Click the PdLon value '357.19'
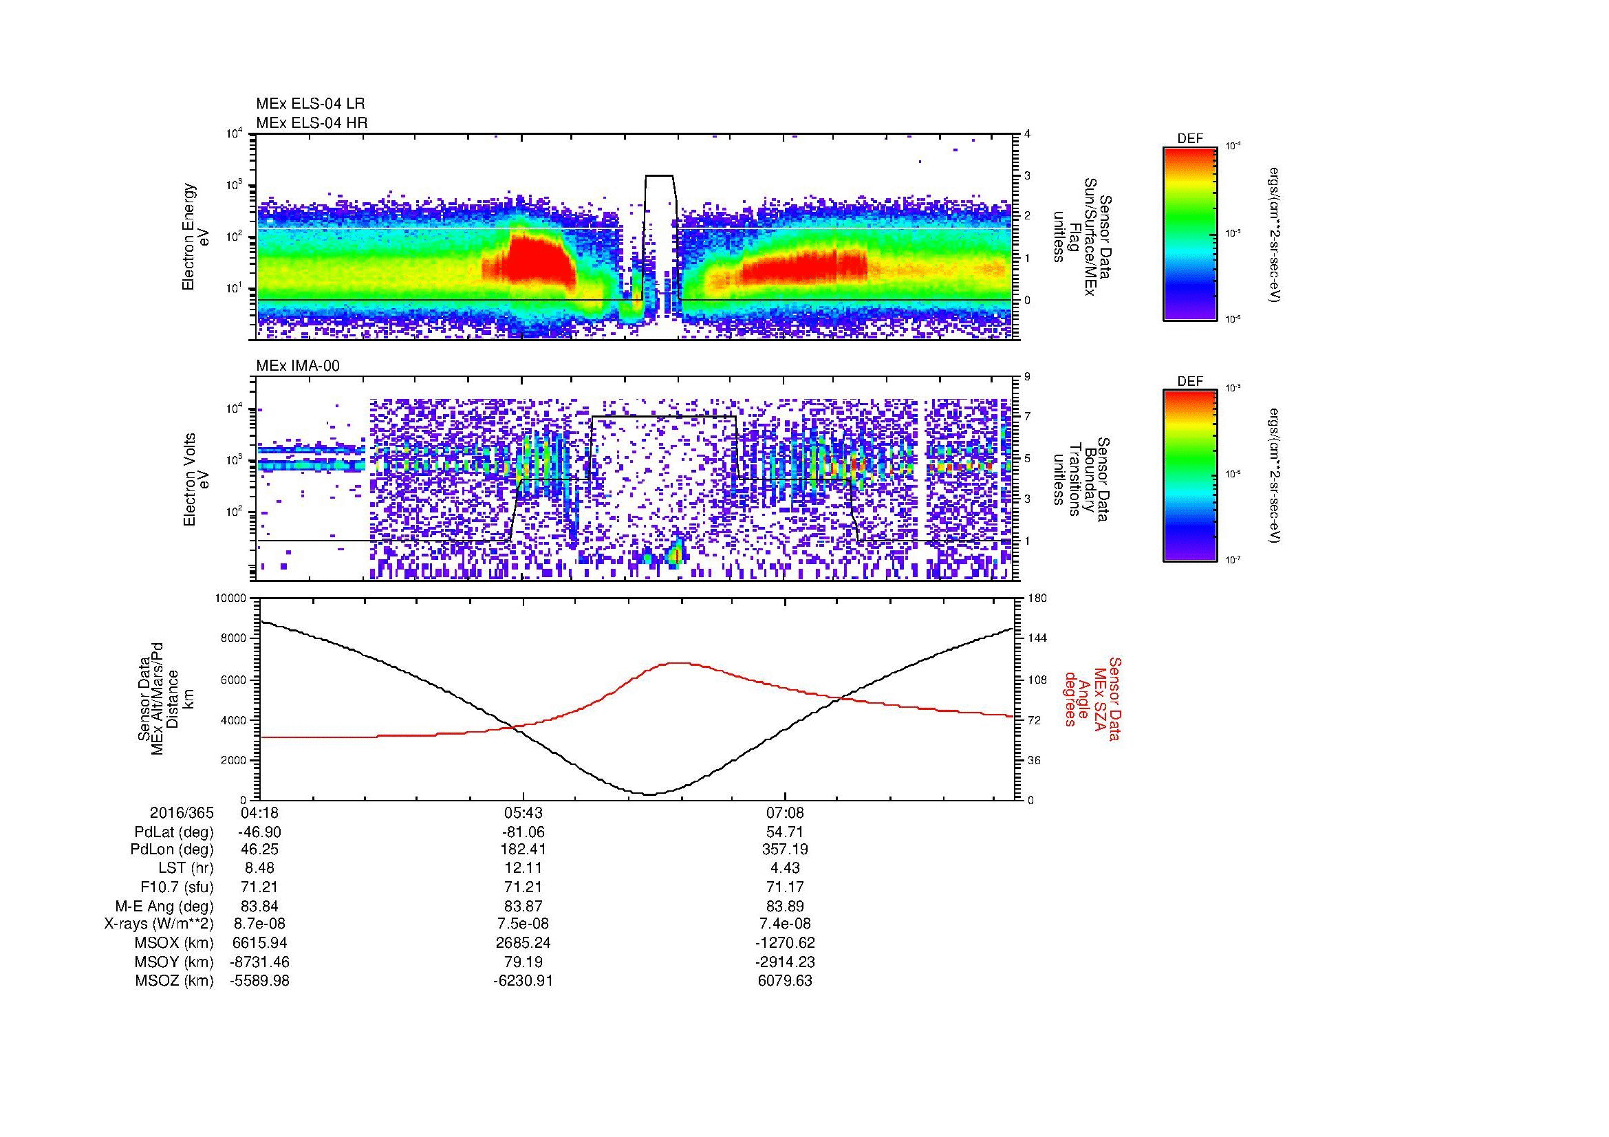 pos(785,849)
